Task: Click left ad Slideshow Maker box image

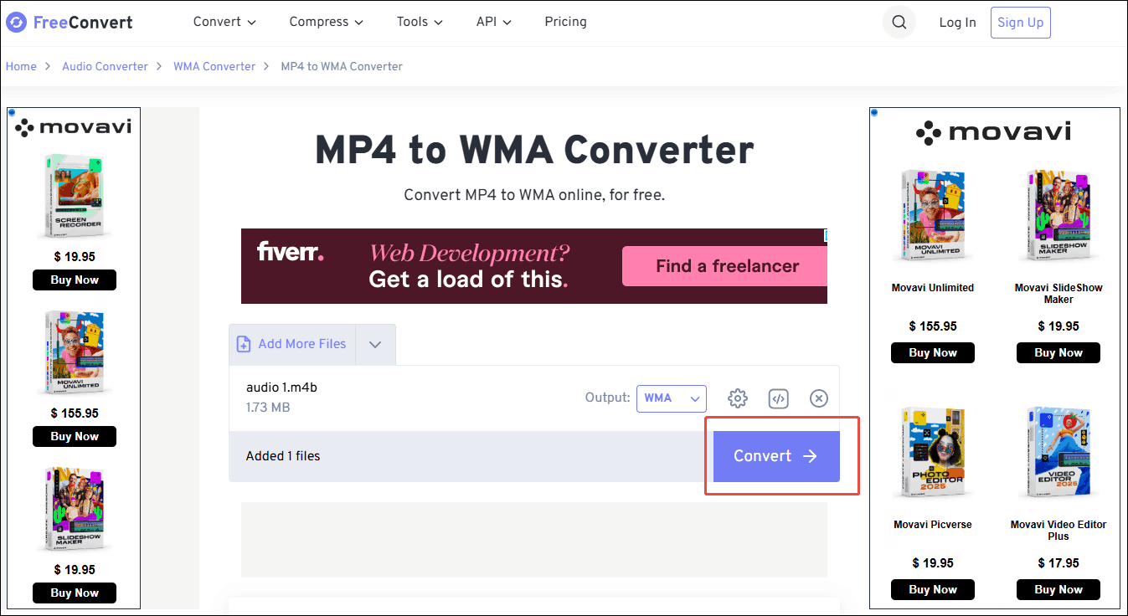Action: coord(74,508)
